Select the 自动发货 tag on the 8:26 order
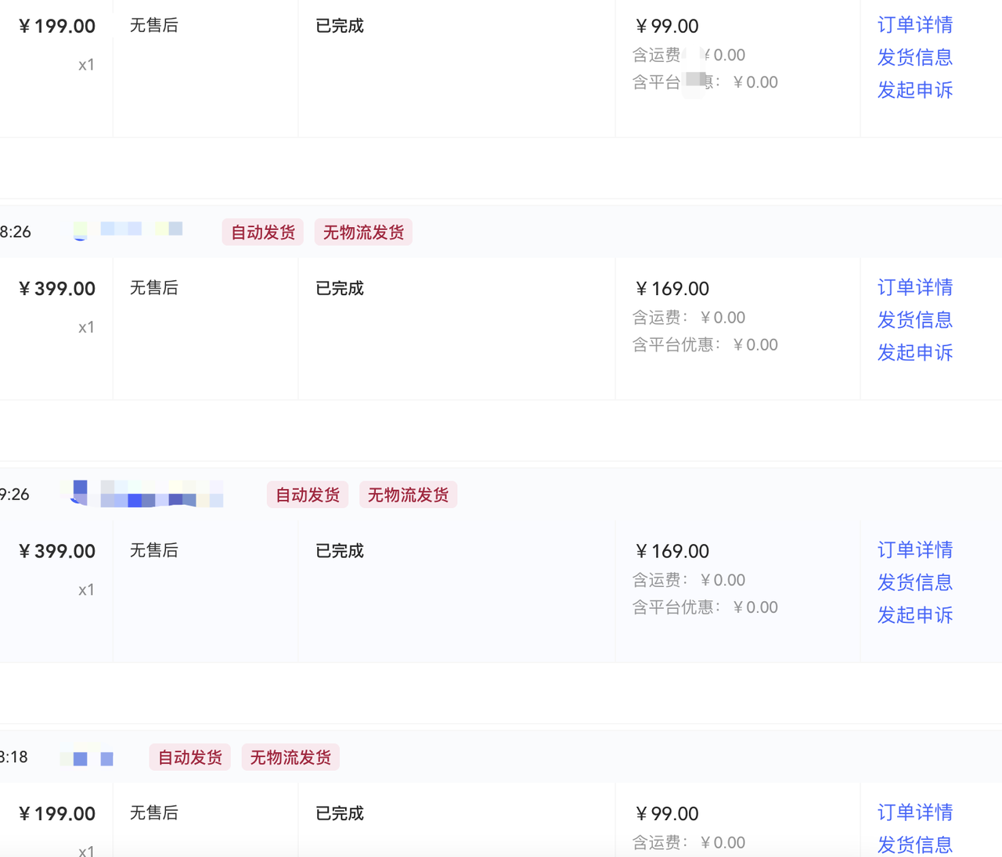 click(x=262, y=232)
